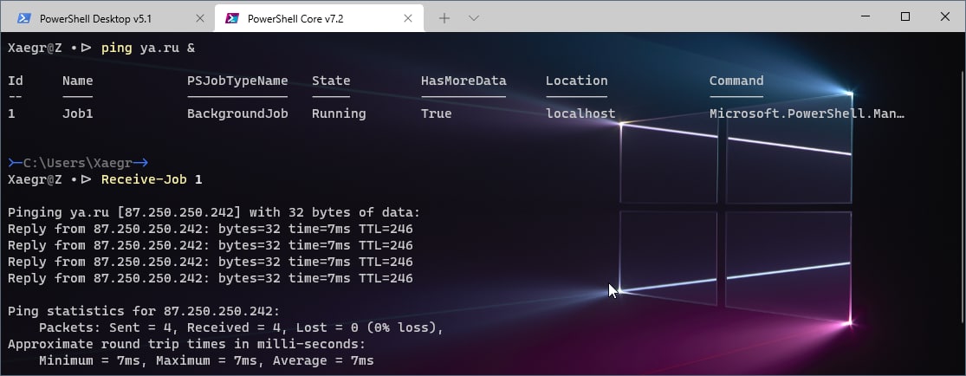
Task: Click the 'Job1' name cell
Action: 78,113
